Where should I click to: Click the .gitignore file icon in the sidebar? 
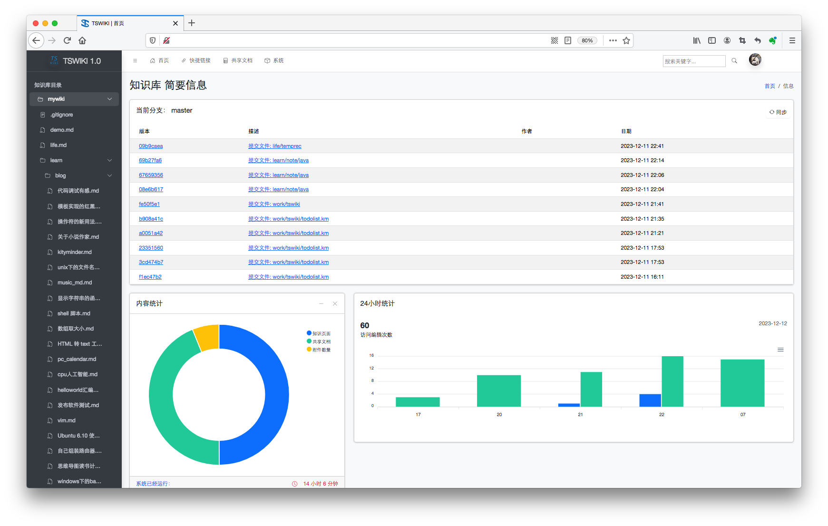[x=42, y=115]
